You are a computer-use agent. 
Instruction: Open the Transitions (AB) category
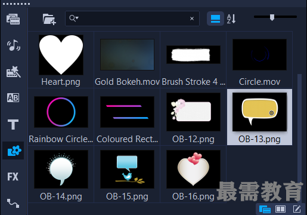(x=13, y=98)
